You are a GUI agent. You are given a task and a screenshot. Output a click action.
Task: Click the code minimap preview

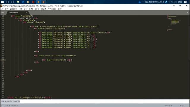[x=174, y=23]
